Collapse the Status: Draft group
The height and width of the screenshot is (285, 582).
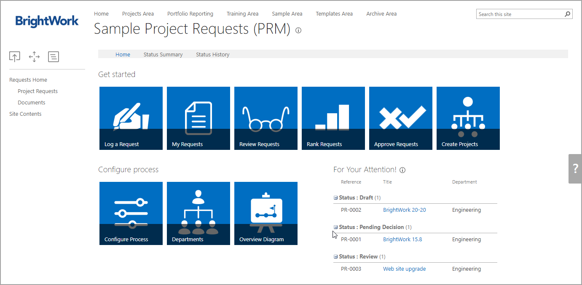336,198
